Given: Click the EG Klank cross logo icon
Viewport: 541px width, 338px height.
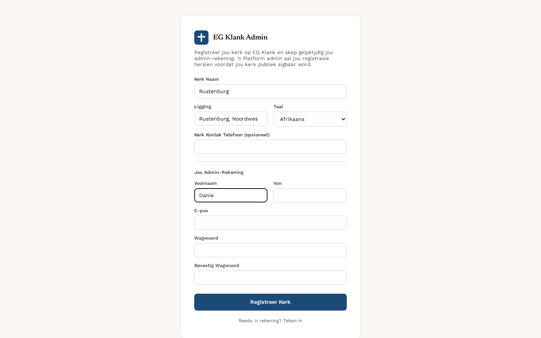Looking at the screenshot, I should [201, 38].
